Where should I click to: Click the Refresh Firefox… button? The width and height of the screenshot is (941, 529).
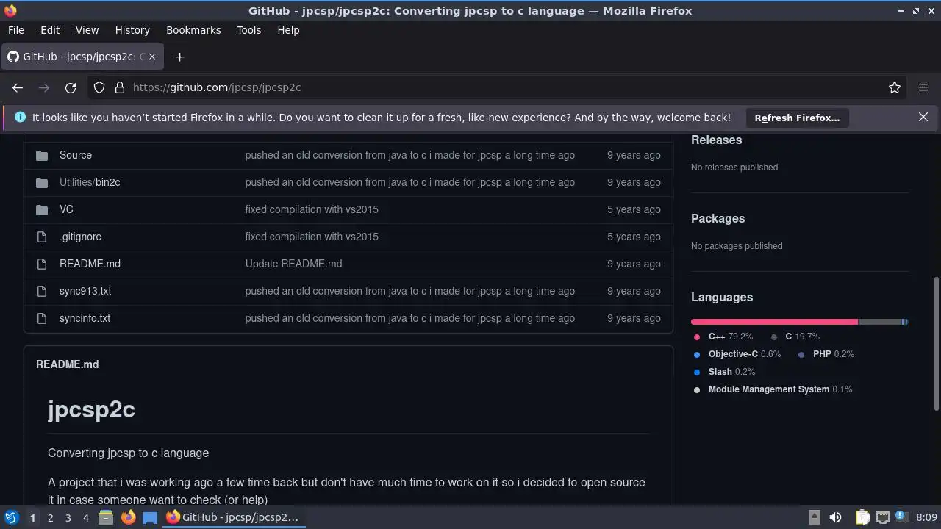coord(797,118)
